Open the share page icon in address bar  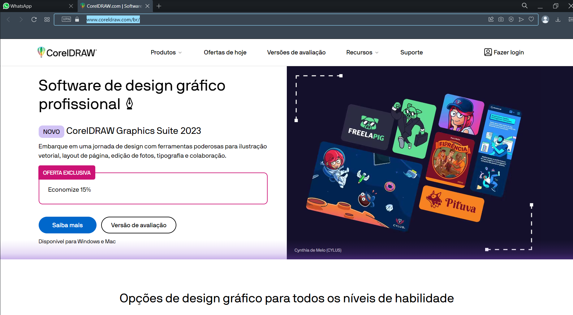point(491,19)
